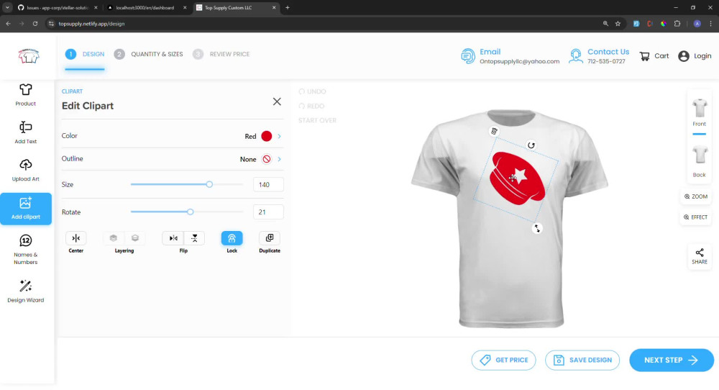The width and height of the screenshot is (719, 390).
Task: Reload the page
Action: pyautogui.click(x=35, y=24)
